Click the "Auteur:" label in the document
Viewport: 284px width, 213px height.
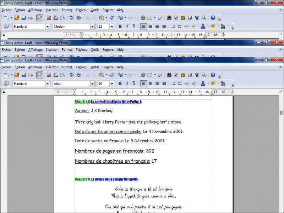point(82,111)
